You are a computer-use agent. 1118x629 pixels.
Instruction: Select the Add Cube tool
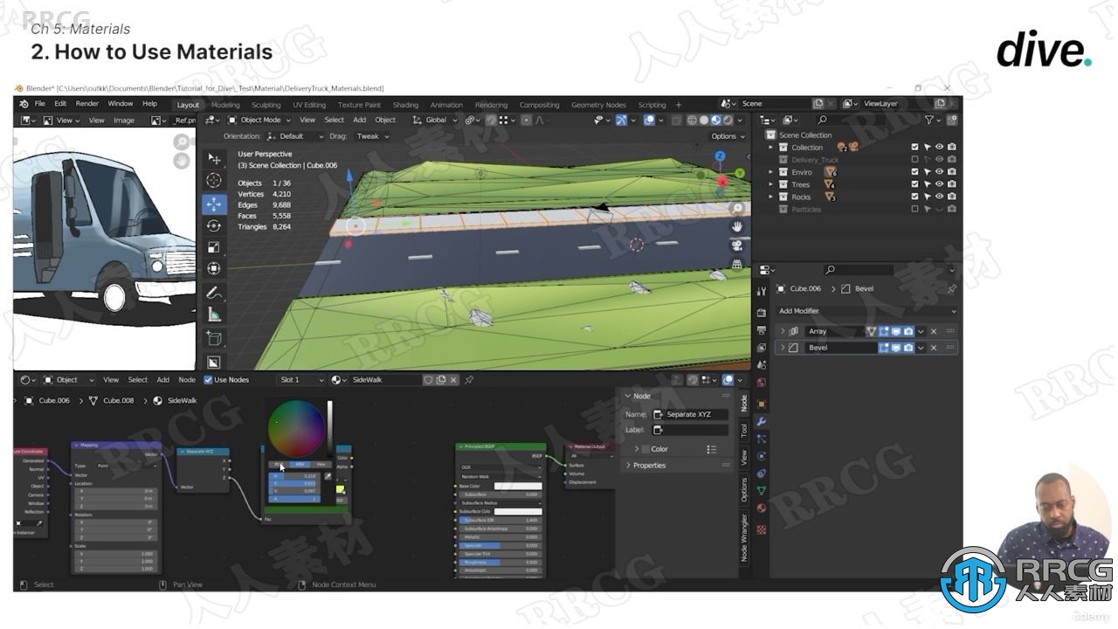(214, 338)
